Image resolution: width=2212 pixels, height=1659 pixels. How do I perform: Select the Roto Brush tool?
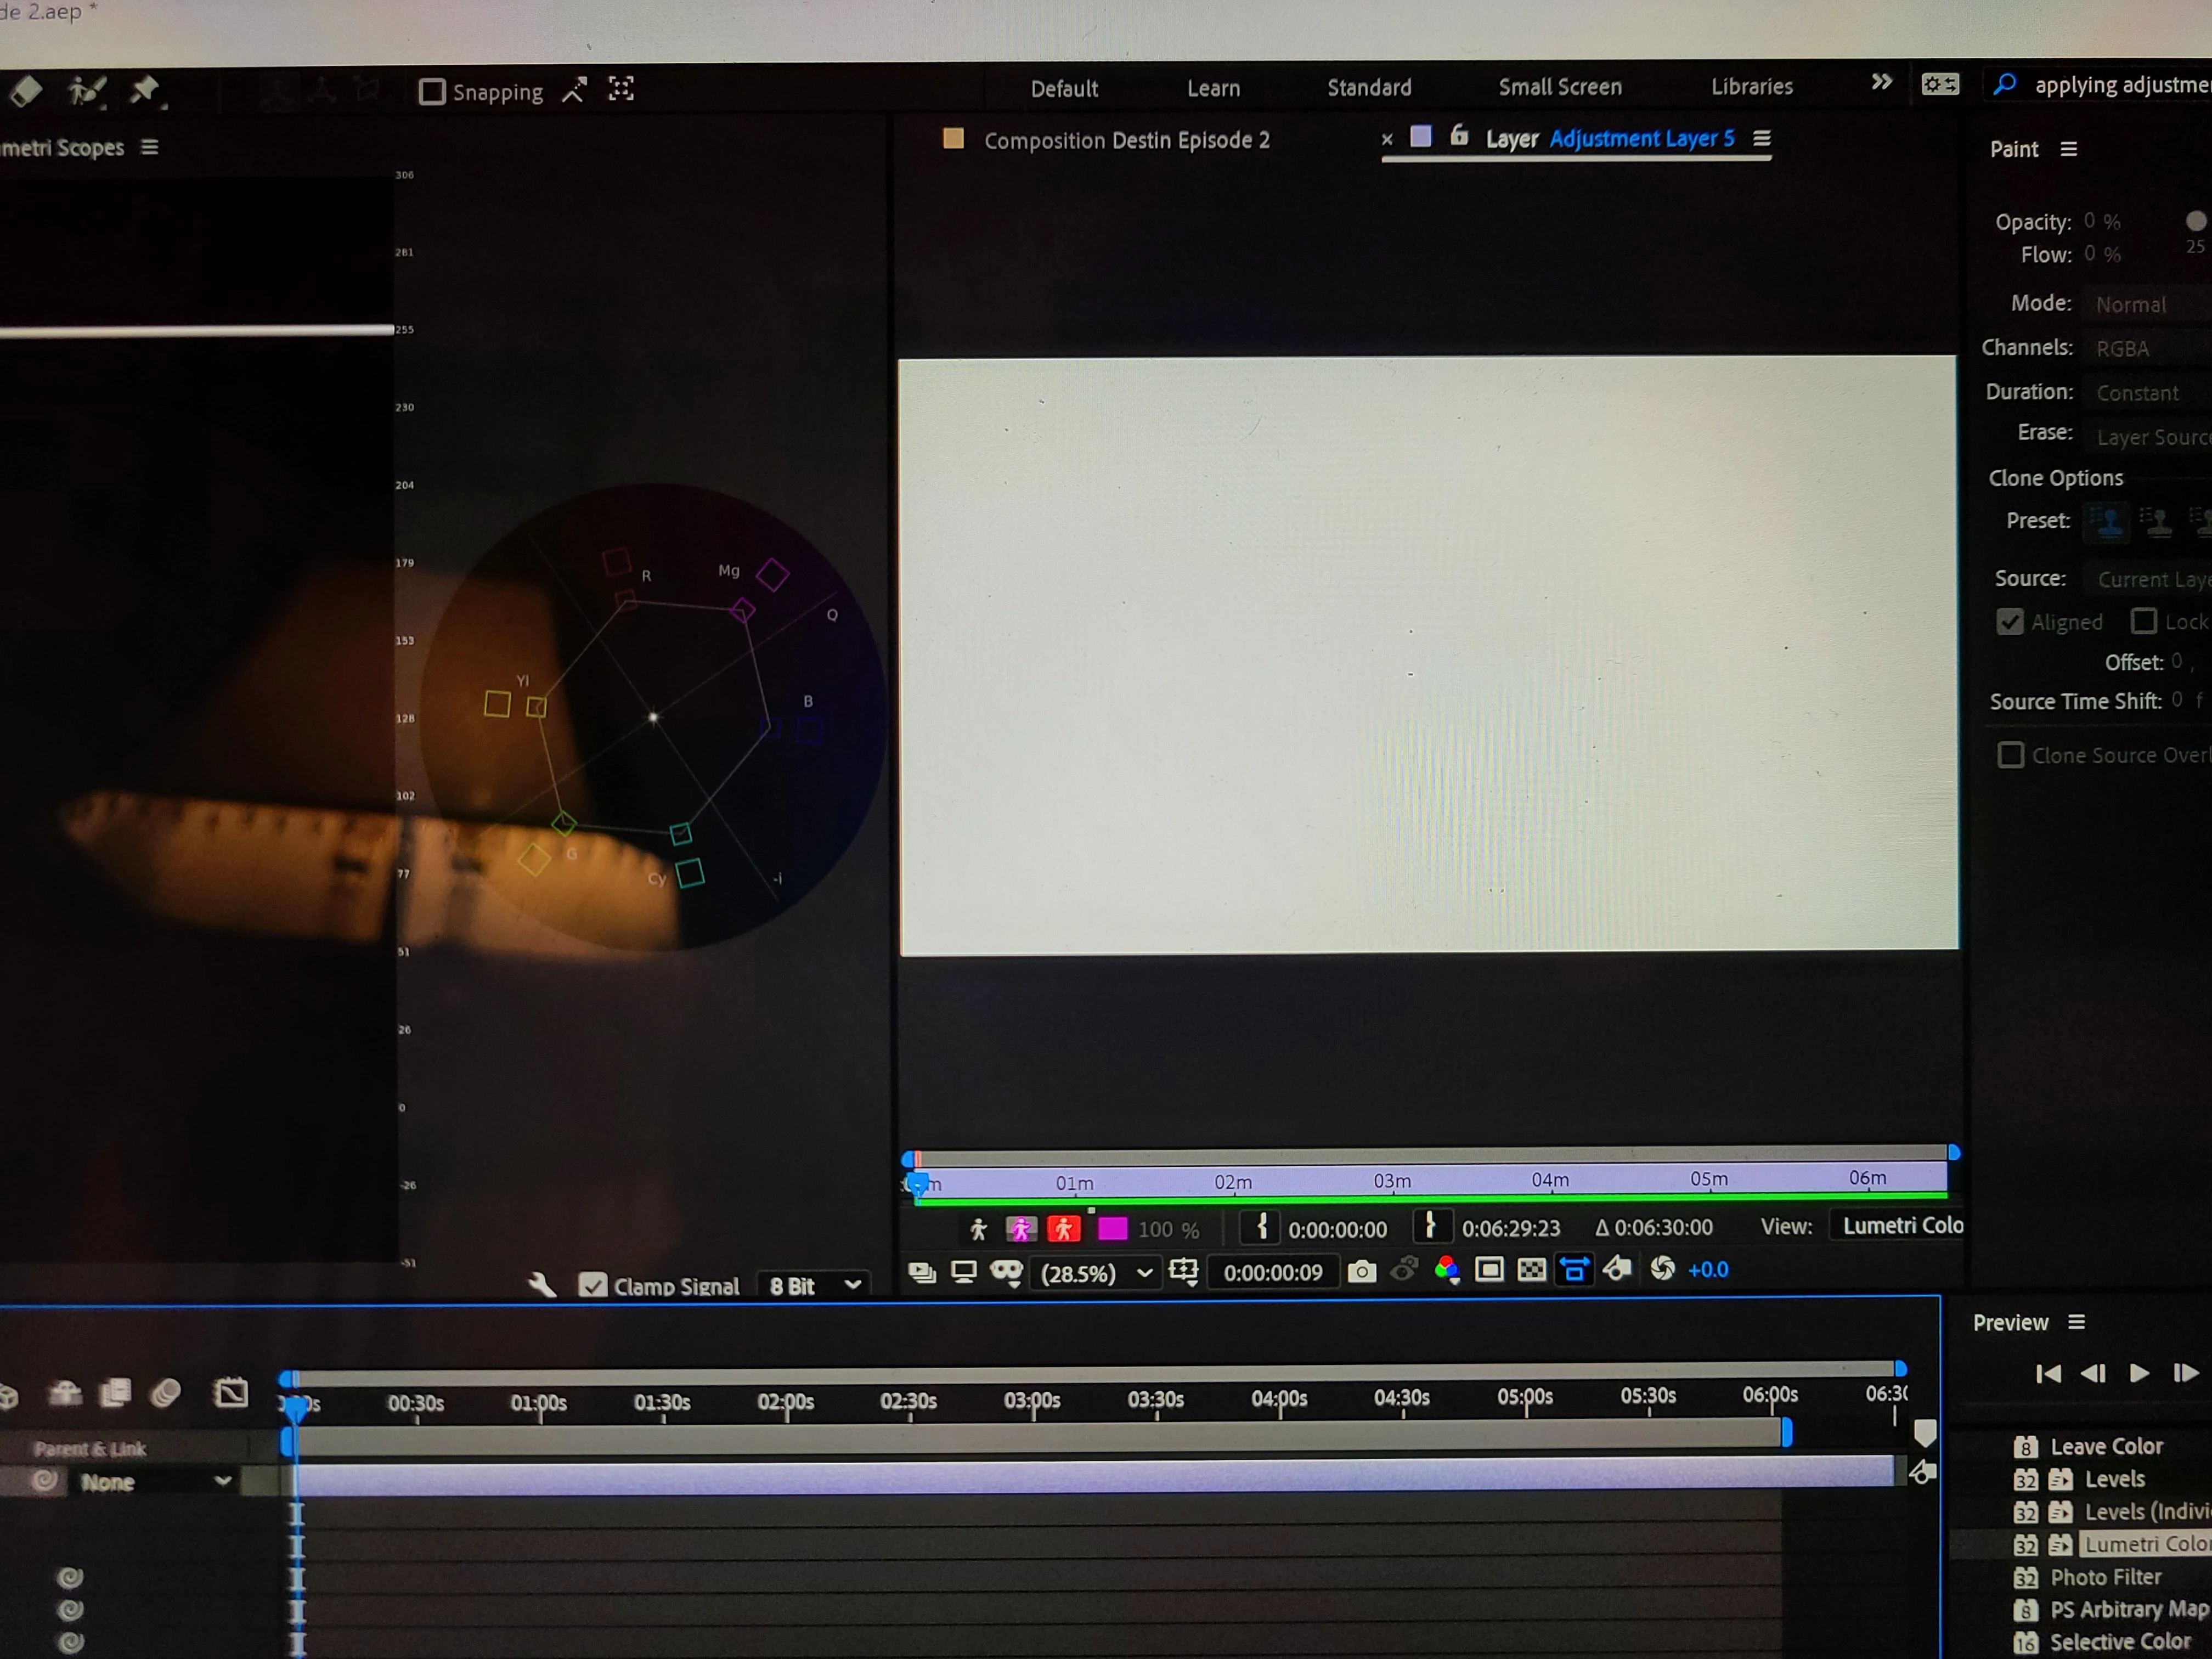[87, 92]
